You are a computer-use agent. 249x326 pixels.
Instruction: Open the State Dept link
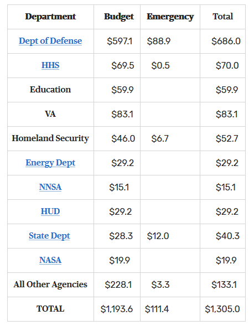click(49, 236)
